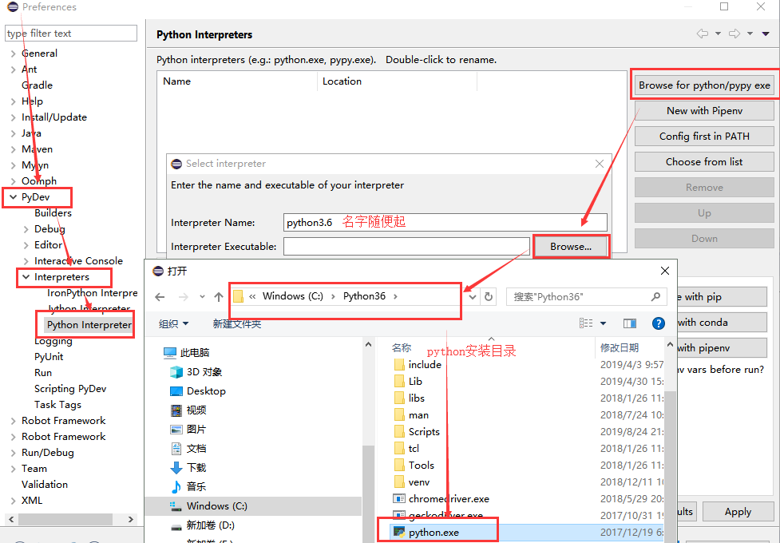The width and height of the screenshot is (780, 543).
Task: Open the view options dropdown arrow
Action: click(x=603, y=323)
